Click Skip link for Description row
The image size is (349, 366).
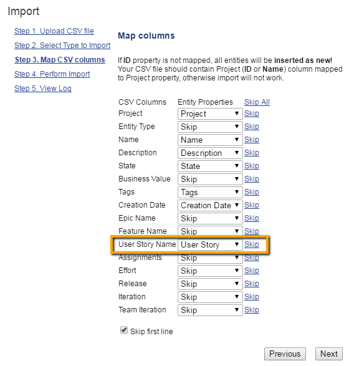[252, 152]
